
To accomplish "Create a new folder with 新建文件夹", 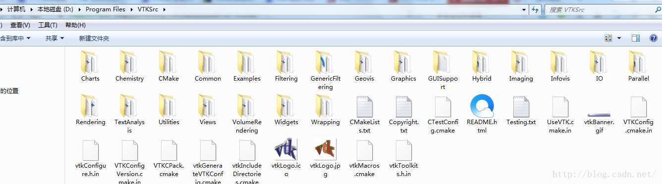I will tap(94, 38).
